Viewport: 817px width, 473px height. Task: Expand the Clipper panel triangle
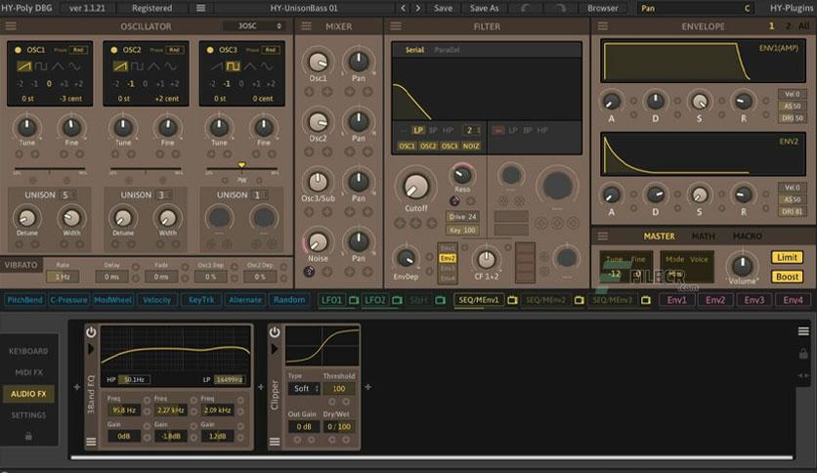[x=275, y=349]
